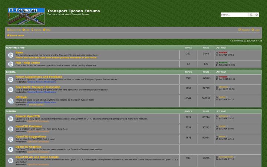
Task: Click the magnifier search button
Action: (x=251, y=14)
